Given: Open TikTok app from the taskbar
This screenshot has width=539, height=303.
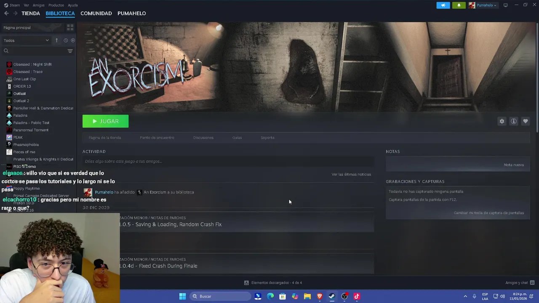Looking at the screenshot, I should (357, 296).
